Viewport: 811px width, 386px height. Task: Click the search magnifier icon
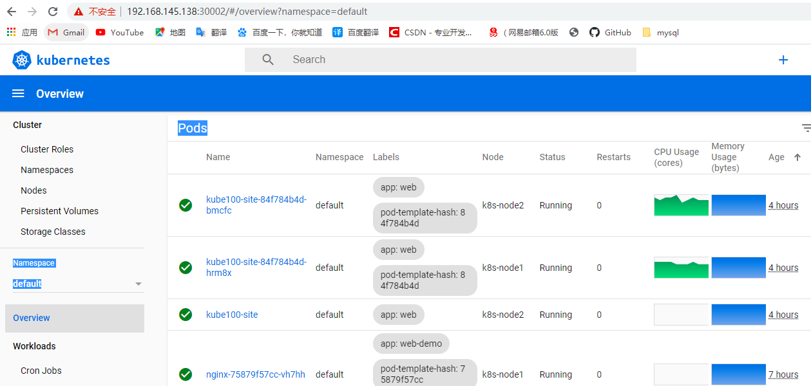coord(268,60)
